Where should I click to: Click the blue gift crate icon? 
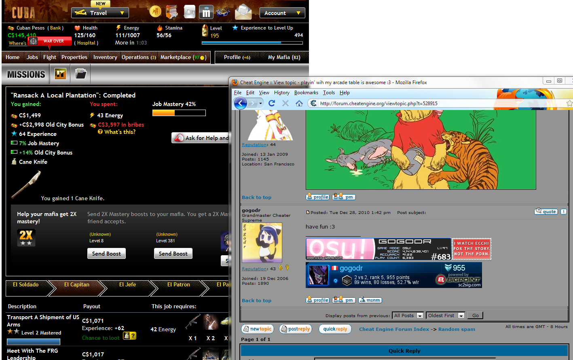[223, 12]
